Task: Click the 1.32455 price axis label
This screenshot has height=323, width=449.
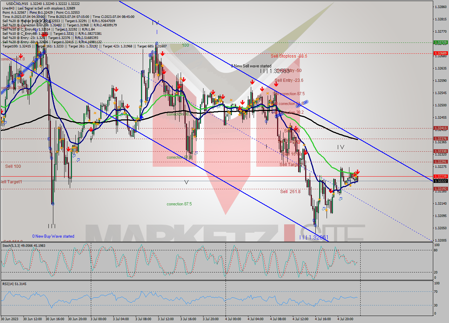Action: [440, 118]
